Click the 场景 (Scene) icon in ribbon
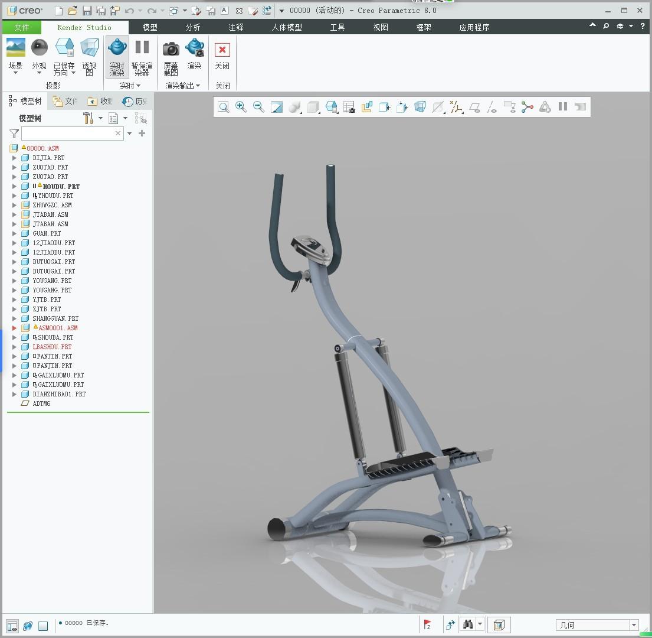652x638 pixels. tap(16, 48)
